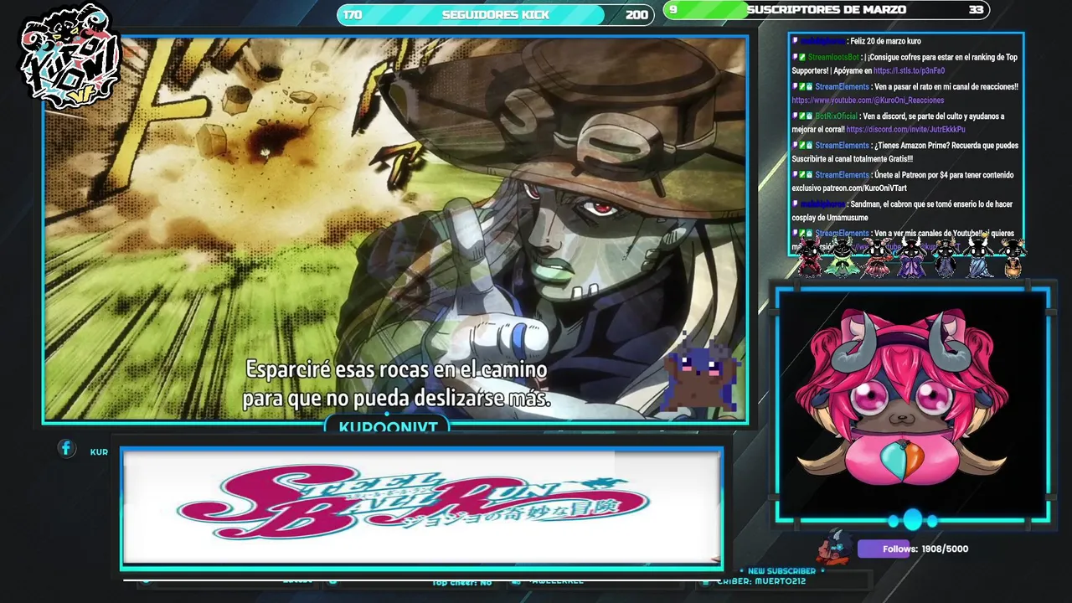Click the purple badge before 'Feliz 20 de marzo'
This screenshot has width=1072, height=603.
[x=795, y=41]
